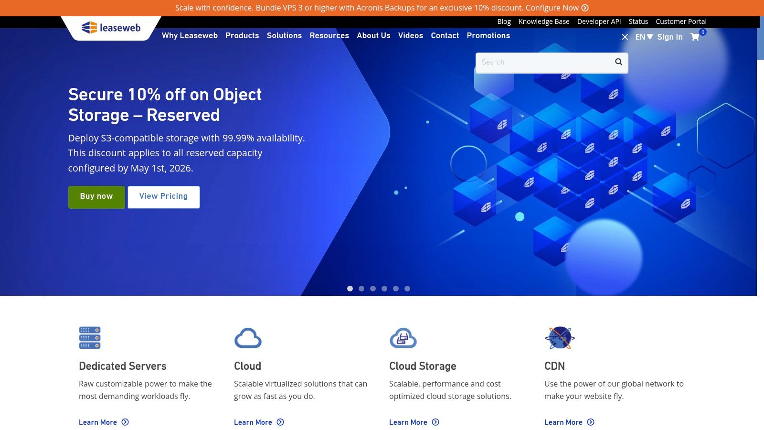Select the fourth slider indicator dot
The image size is (764, 430).
coord(384,289)
